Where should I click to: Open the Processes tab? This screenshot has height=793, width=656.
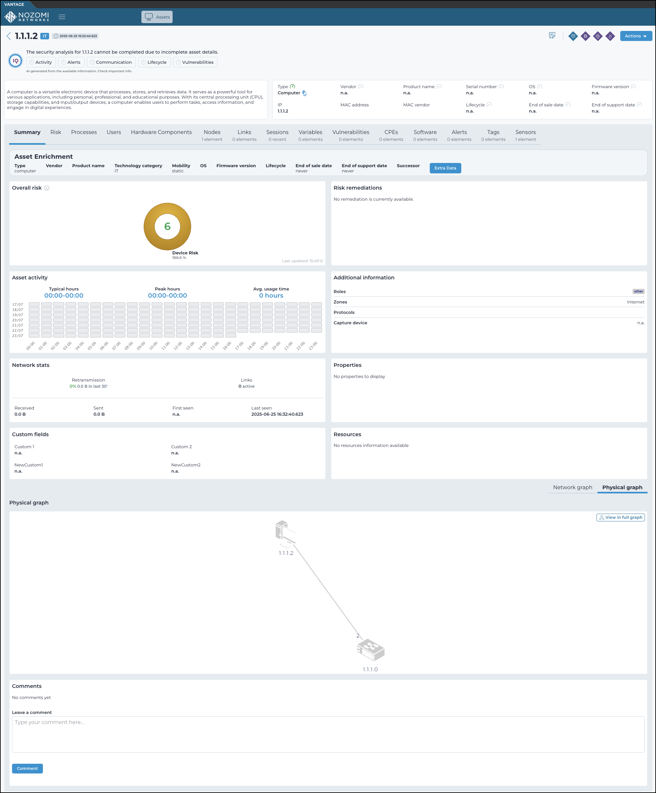click(x=84, y=132)
